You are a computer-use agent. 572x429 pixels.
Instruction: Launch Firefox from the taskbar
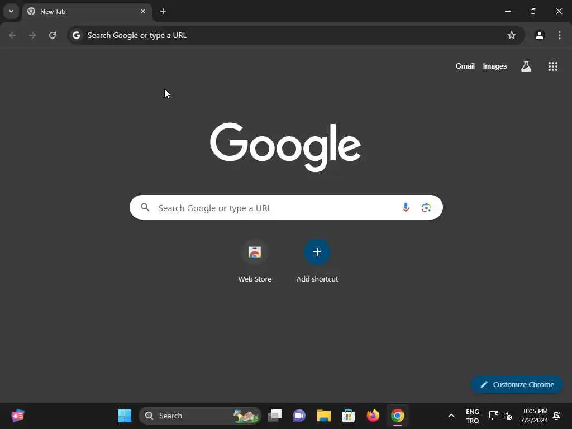pyautogui.click(x=373, y=416)
